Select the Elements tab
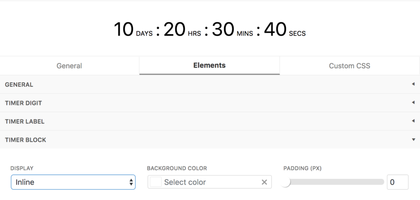 point(210,65)
